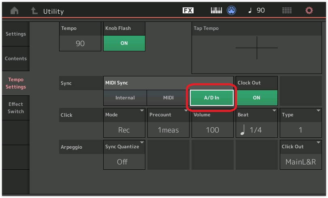Select MIDI as sync source

[168, 98]
